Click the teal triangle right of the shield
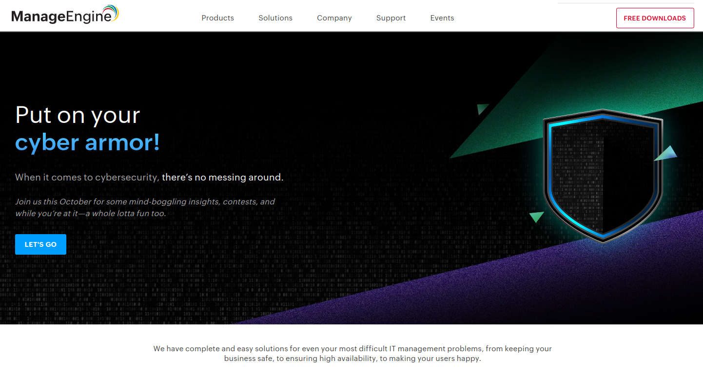The width and height of the screenshot is (703, 381). (x=667, y=154)
